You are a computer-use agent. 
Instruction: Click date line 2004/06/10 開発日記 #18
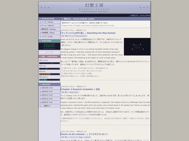[x=73, y=30]
